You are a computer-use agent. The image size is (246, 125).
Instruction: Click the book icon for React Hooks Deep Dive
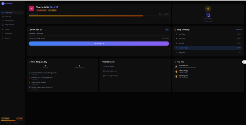tap(30, 87)
